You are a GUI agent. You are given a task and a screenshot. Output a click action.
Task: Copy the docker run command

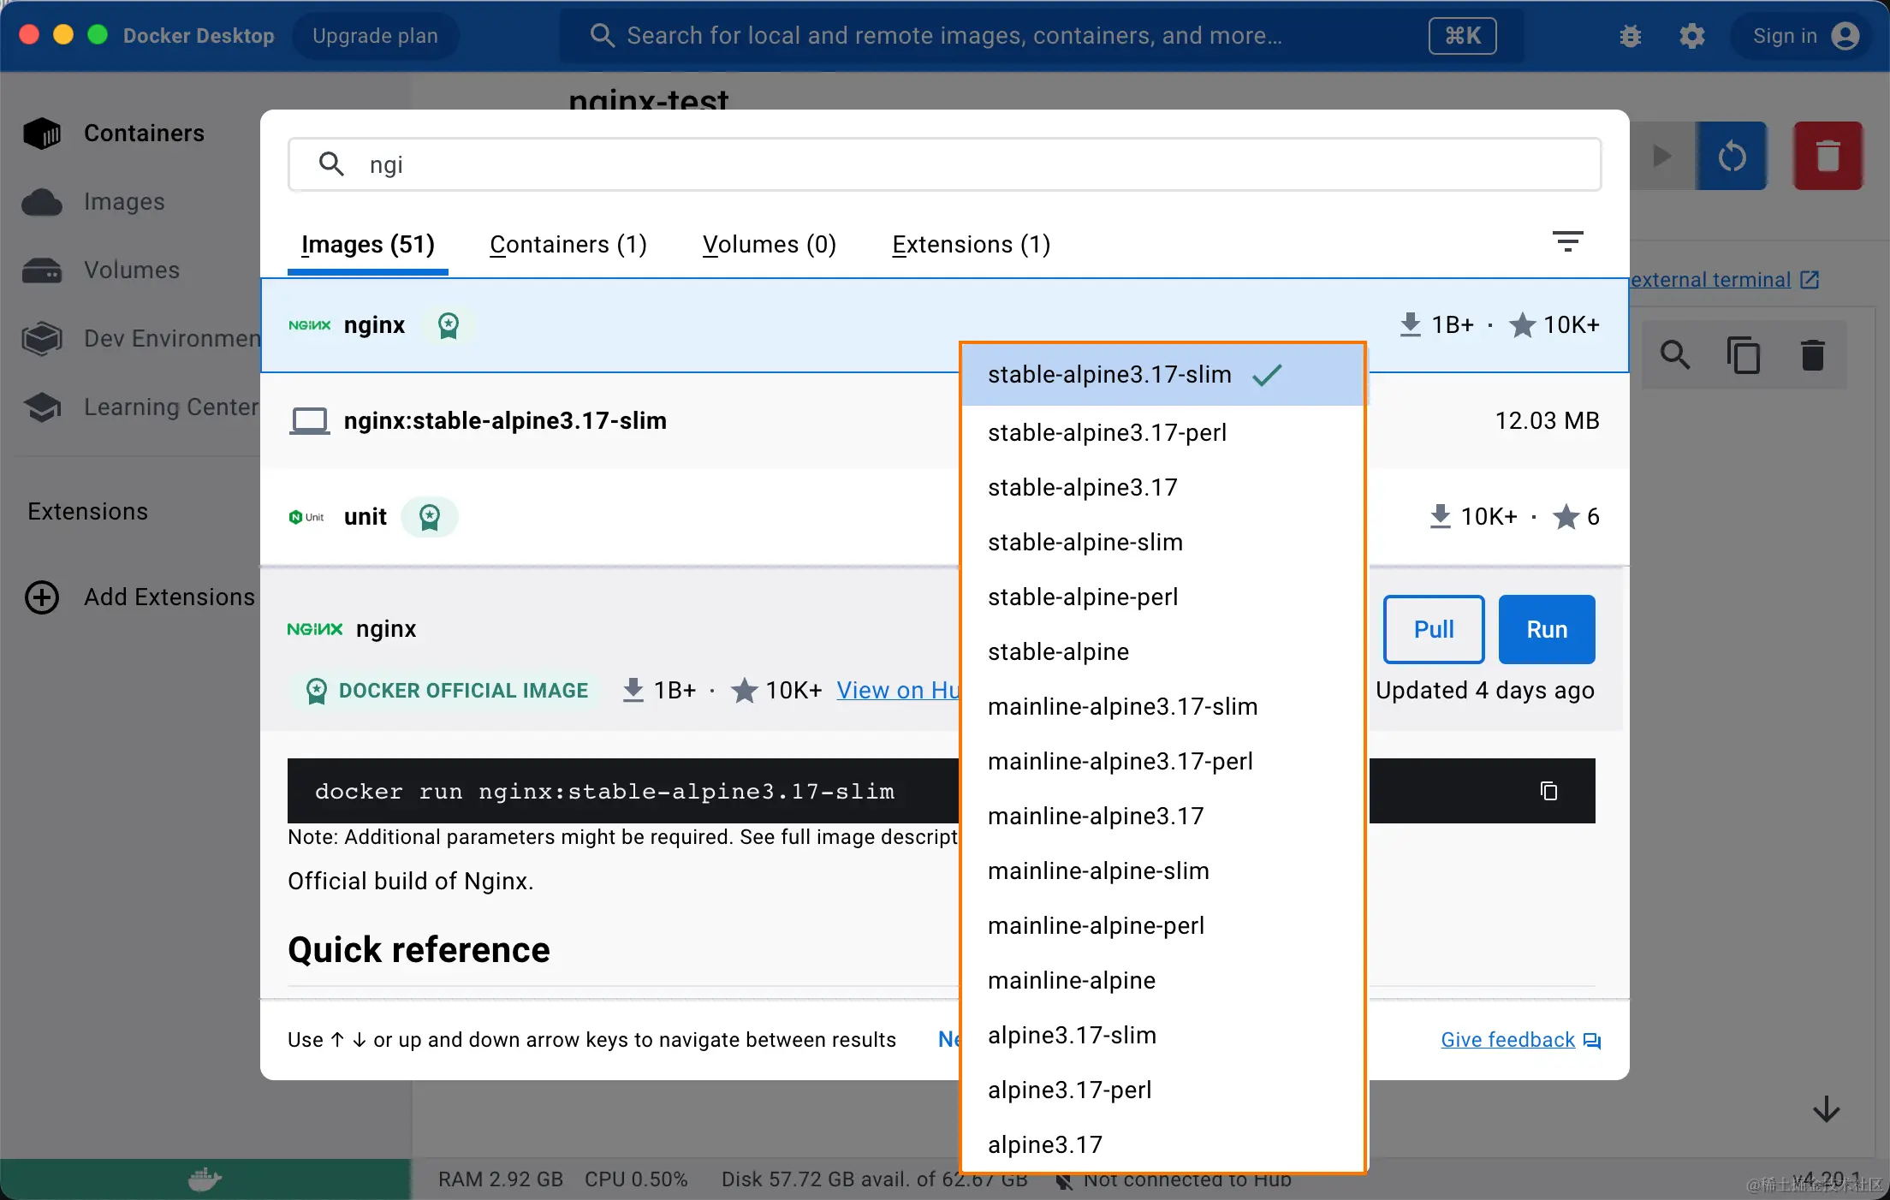[1548, 791]
